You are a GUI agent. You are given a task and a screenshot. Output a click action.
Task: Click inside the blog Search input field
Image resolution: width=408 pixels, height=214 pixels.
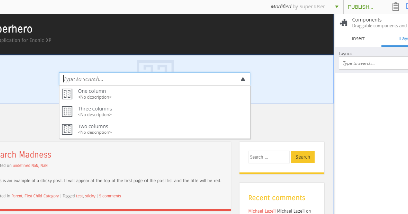[269, 157]
